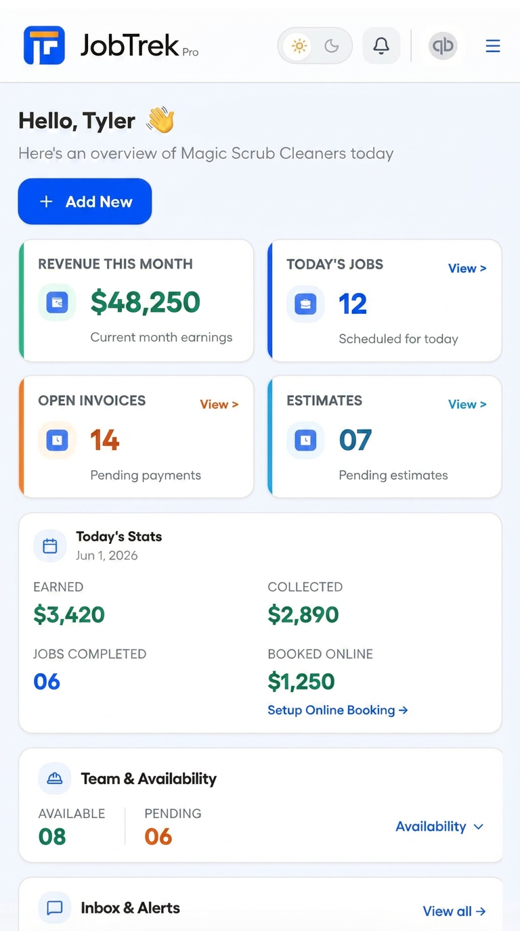Viewport: 520px width, 931px height.
Task: Click available team count 08
Action: (52, 837)
